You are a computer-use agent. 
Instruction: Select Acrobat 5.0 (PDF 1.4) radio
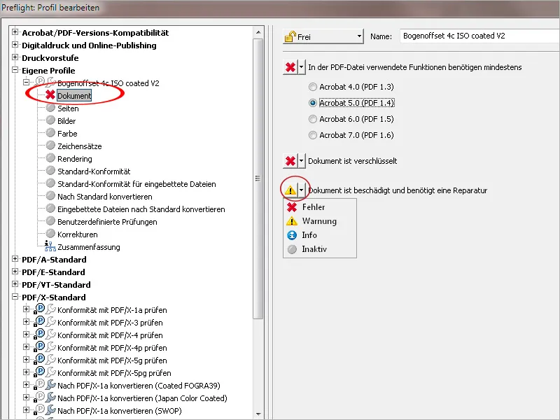[x=312, y=103]
